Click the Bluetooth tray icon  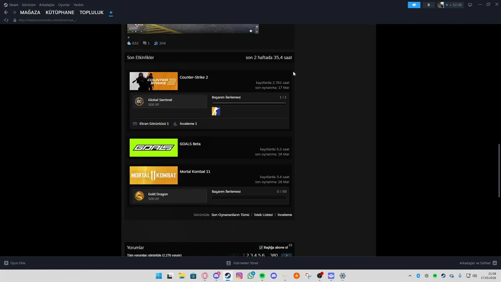[x=418, y=276]
